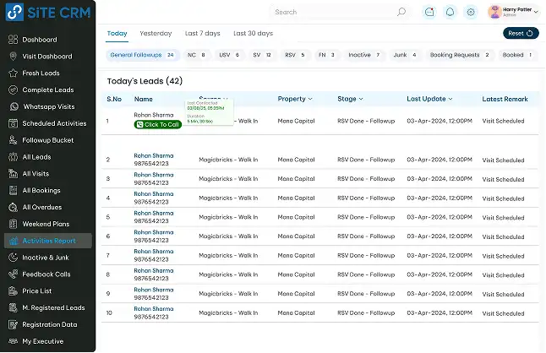
Task: Open the notifications bell icon
Action: [450, 12]
